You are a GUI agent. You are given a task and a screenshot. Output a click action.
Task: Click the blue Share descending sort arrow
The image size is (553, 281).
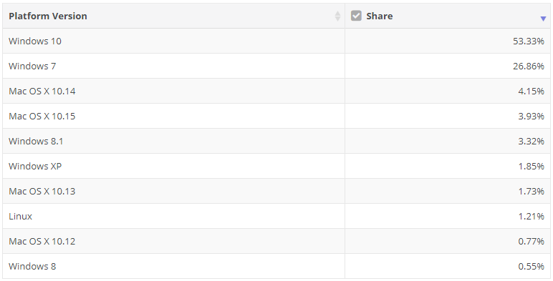pos(543,19)
